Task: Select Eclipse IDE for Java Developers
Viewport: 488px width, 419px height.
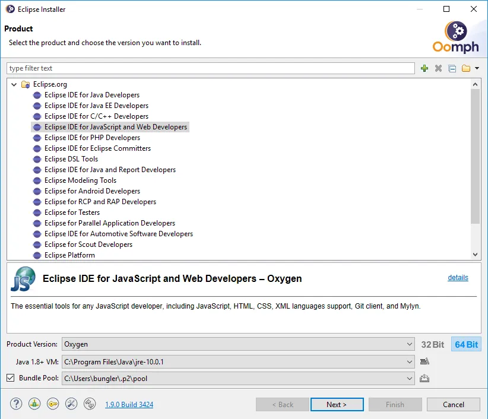Action: (92, 95)
